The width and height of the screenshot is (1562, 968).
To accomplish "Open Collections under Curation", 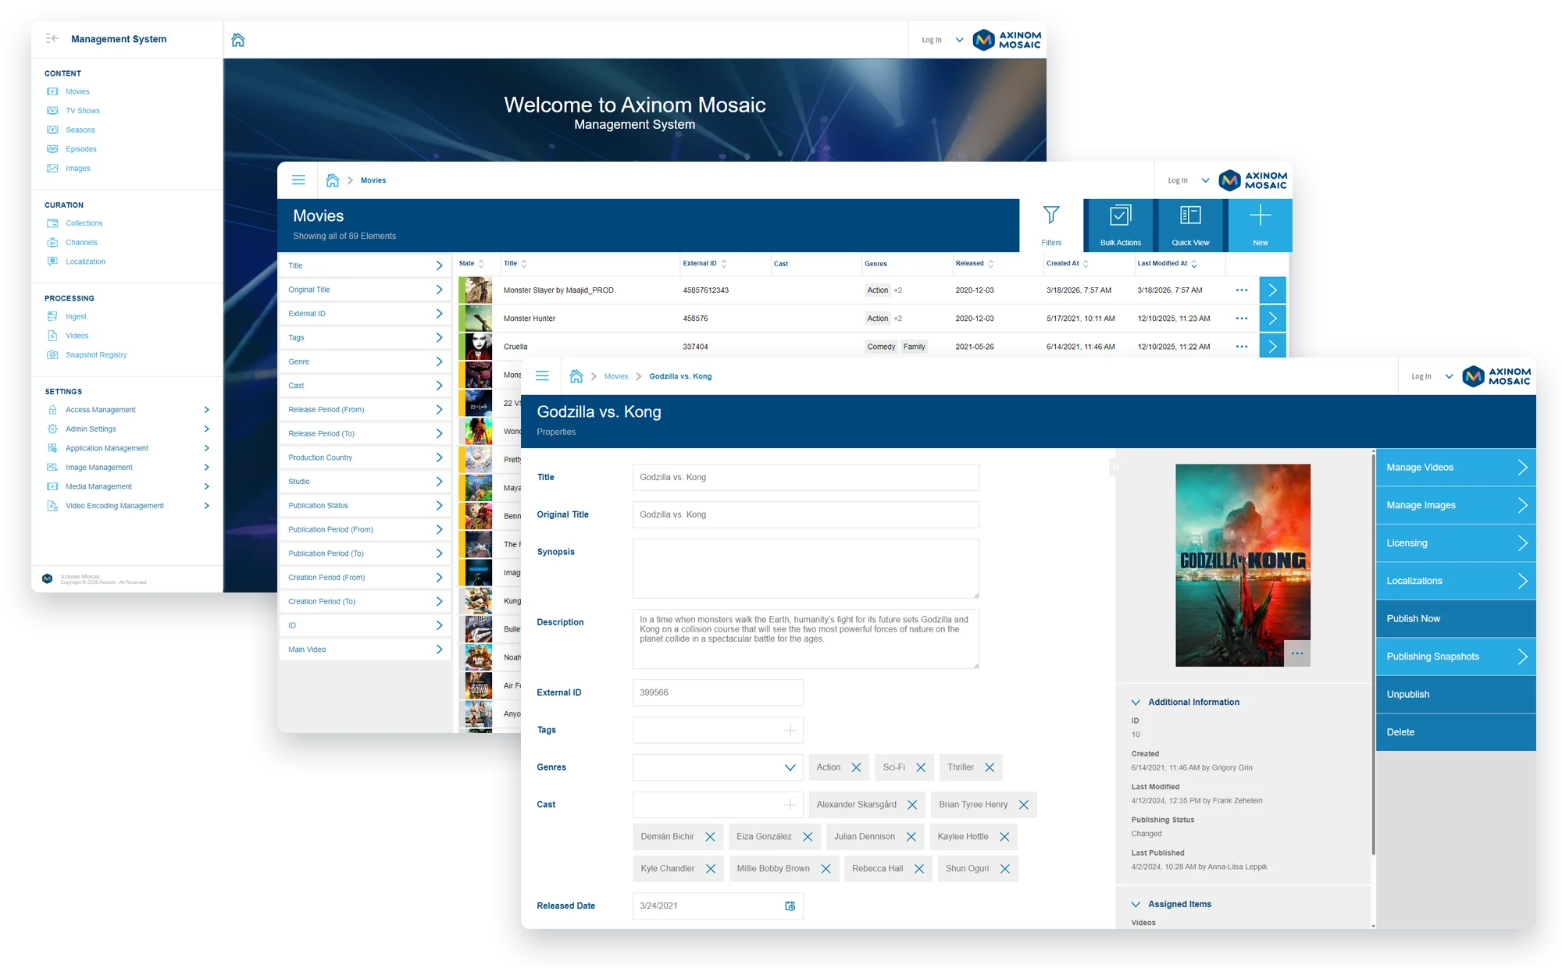I will [x=84, y=223].
